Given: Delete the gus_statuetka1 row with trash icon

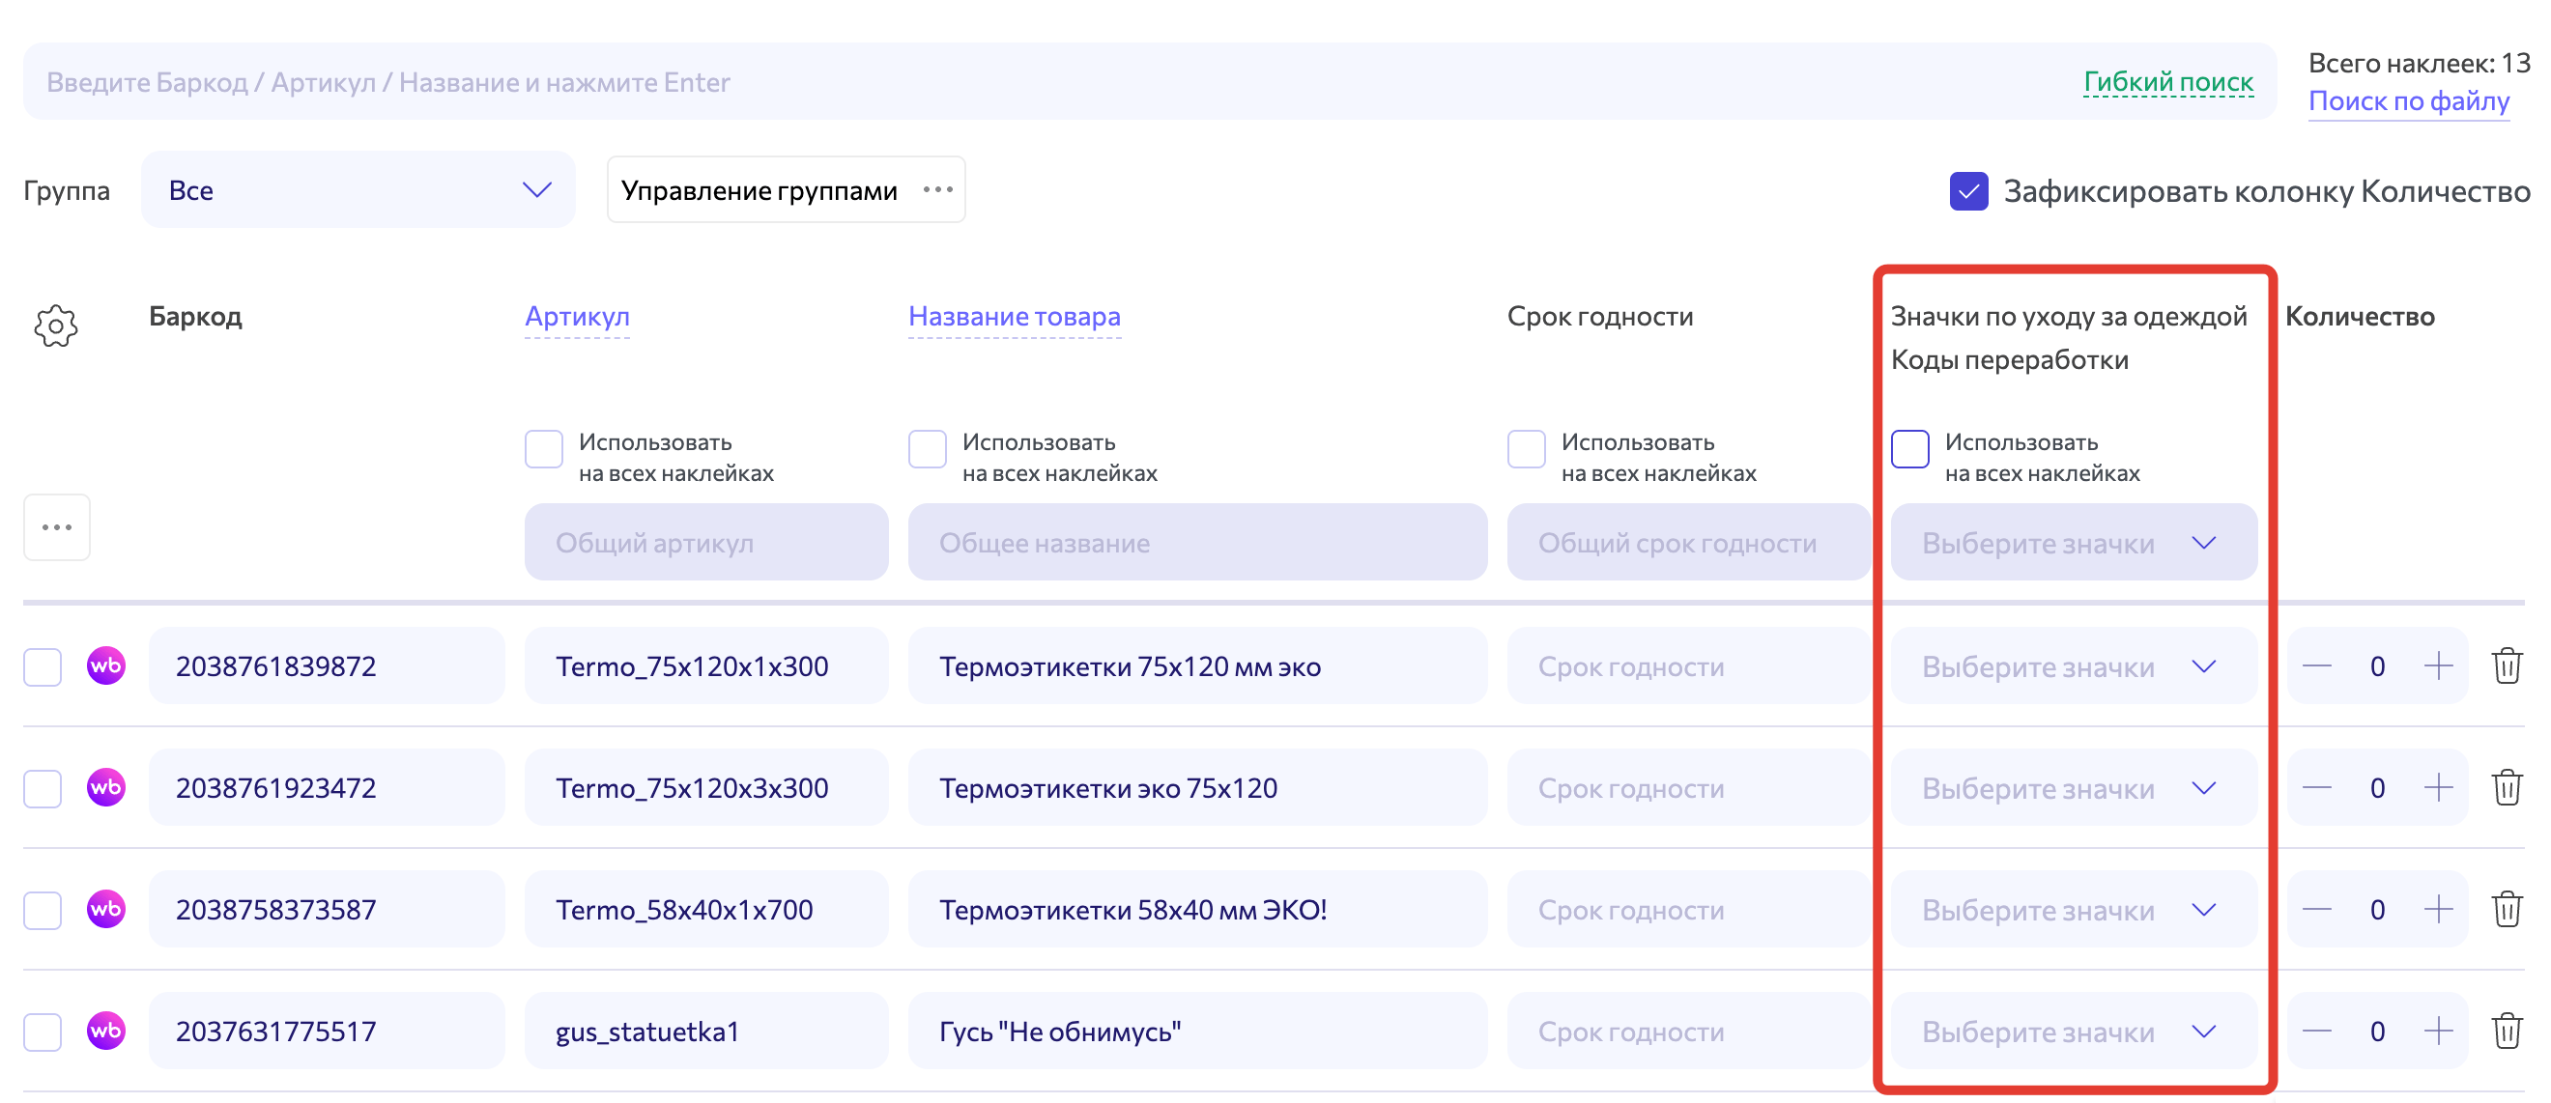Looking at the screenshot, I should (x=2507, y=1031).
